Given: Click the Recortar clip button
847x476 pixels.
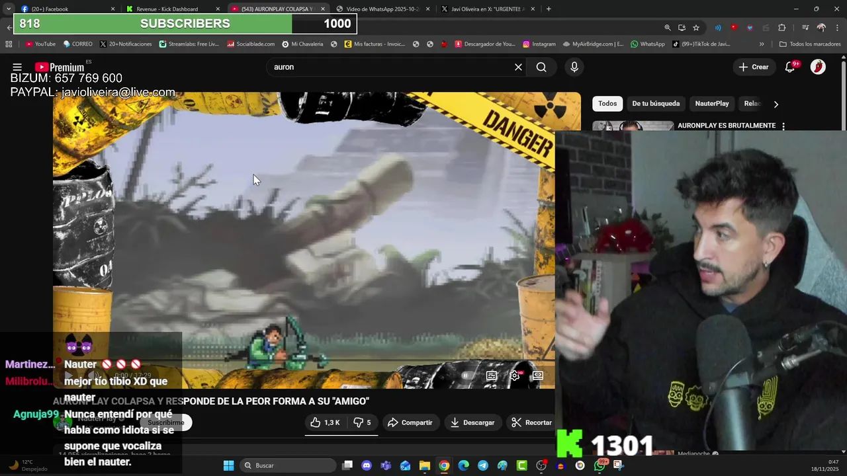Looking at the screenshot, I should click(531, 422).
